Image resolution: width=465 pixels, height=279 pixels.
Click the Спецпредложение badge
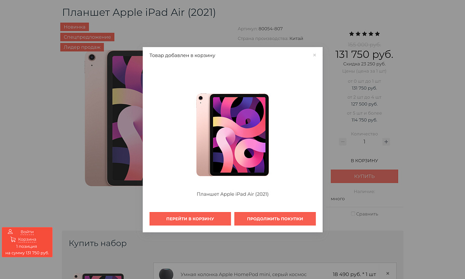pyautogui.click(x=87, y=37)
